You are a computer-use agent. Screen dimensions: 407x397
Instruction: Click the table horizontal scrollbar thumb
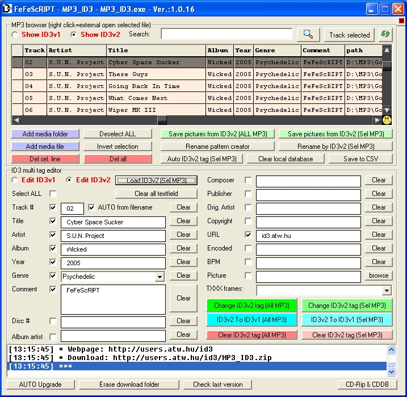click(x=162, y=120)
